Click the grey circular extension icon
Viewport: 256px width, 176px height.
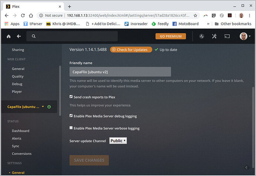[221, 16]
